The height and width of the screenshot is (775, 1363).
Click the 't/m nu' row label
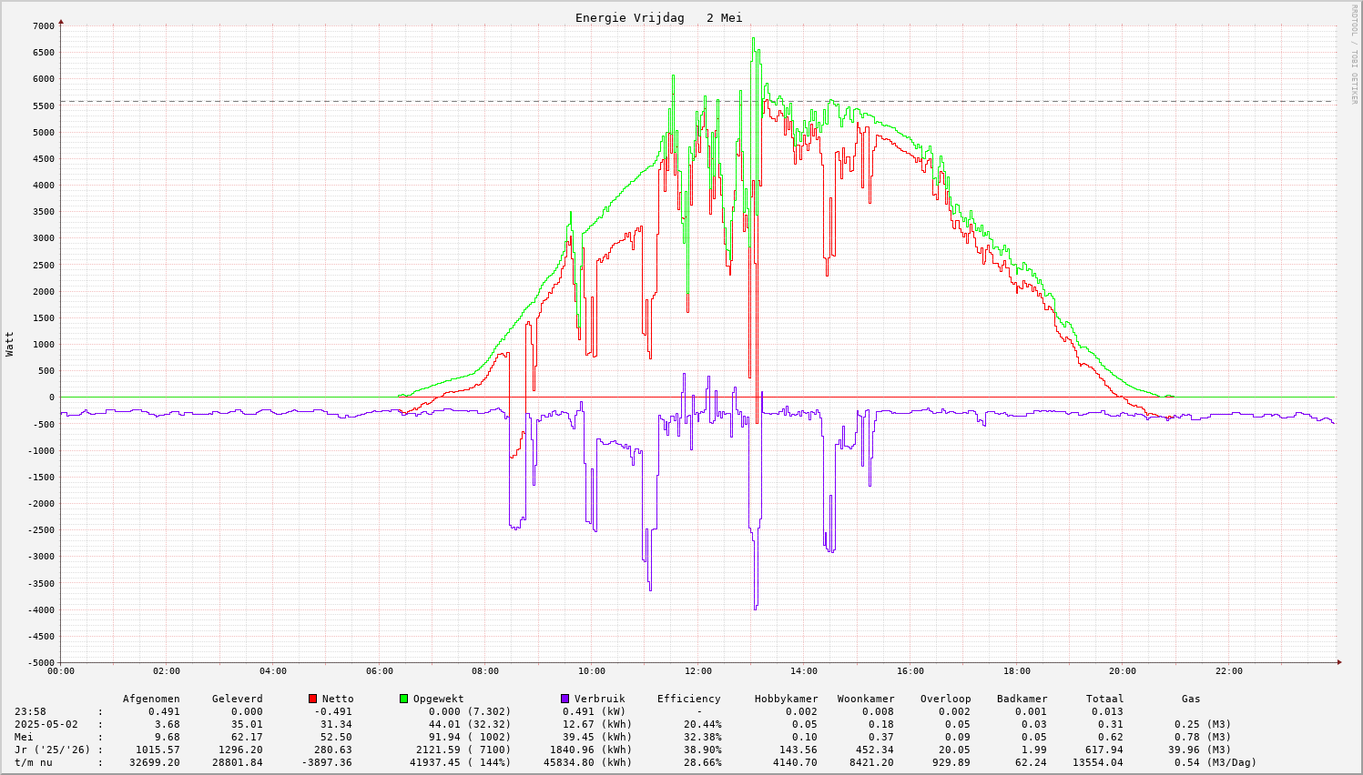pyautogui.click(x=33, y=762)
